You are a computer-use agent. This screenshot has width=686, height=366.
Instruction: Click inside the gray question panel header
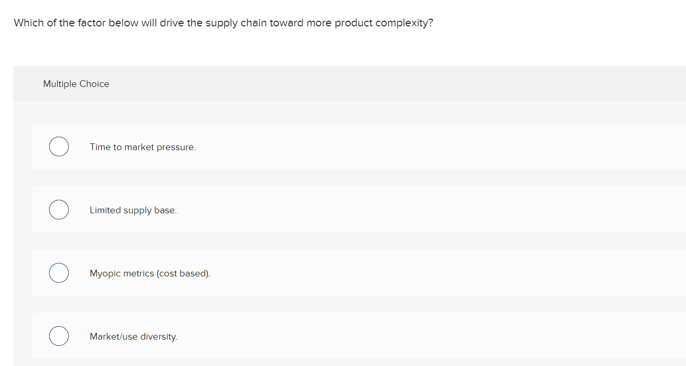(310, 83)
